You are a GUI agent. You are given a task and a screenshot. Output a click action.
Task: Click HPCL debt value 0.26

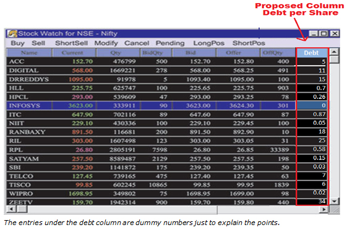319,97
